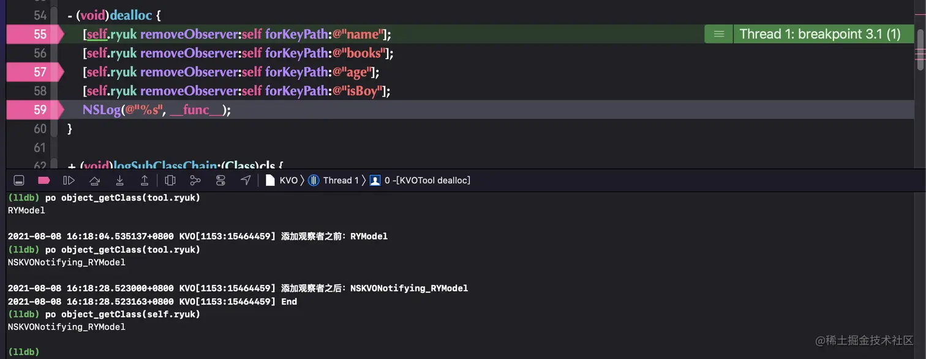Open environment overrides control
This screenshot has height=359, width=926.
pyautogui.click(x=221, y=180)
